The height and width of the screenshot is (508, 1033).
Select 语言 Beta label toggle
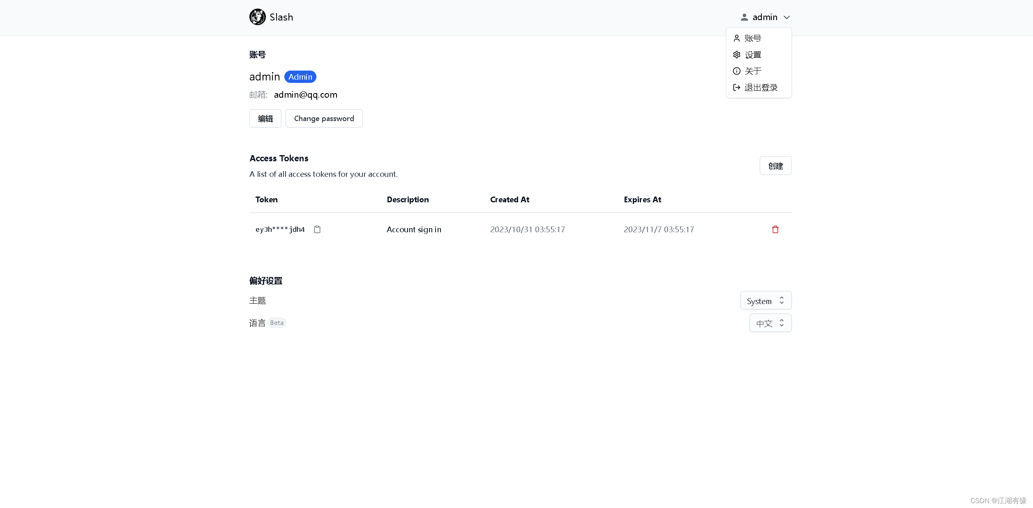coord(267,323)
